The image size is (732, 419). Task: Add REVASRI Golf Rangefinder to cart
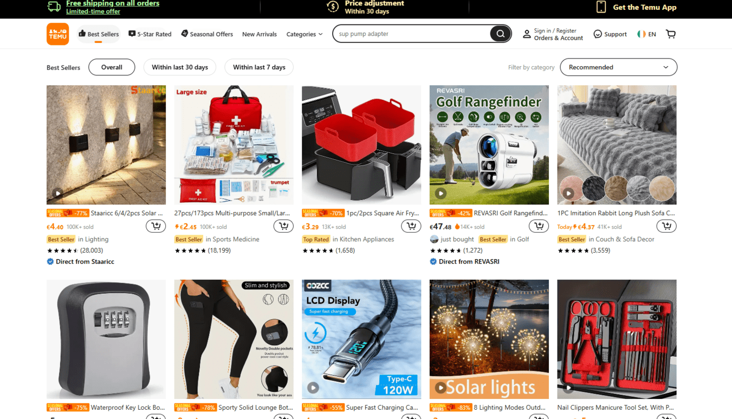539,226
